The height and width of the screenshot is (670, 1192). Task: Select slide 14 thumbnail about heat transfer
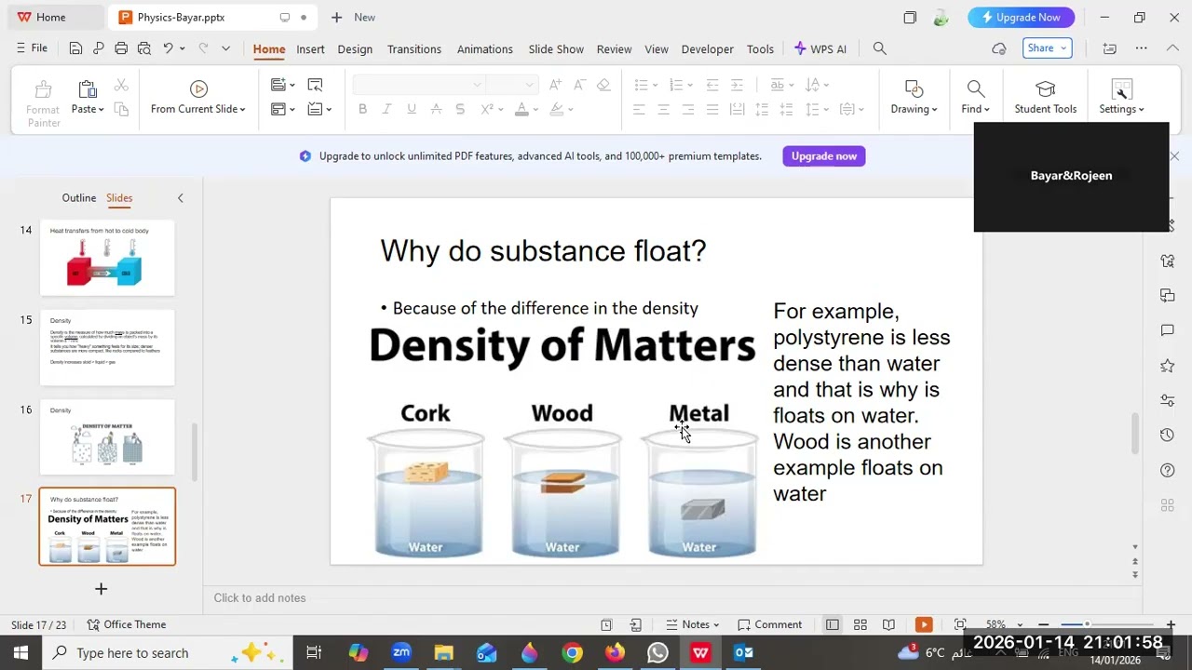[107, 258]
